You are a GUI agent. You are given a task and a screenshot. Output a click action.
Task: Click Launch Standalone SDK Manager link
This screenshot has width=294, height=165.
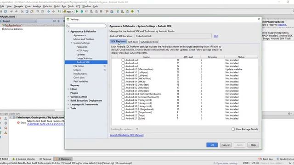click(127, 135)
